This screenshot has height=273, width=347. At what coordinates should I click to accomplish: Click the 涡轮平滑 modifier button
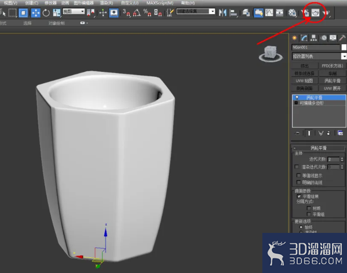333,81
